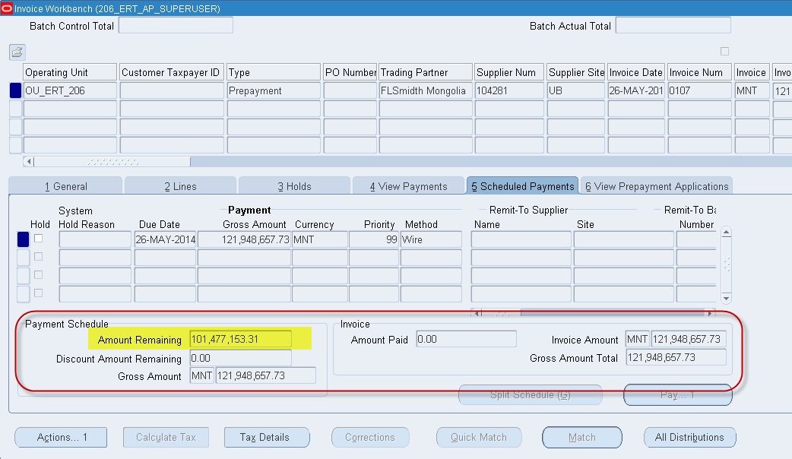The width and height of the screenshot is (792, 459).
Task: Click the Quick Match button
Action: click(479, 437)
